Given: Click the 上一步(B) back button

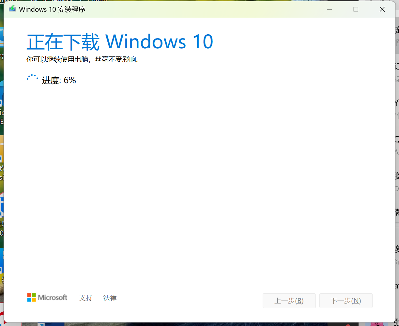Looking at the screenshot, I should pyautogui.click(x=289, y=301).
